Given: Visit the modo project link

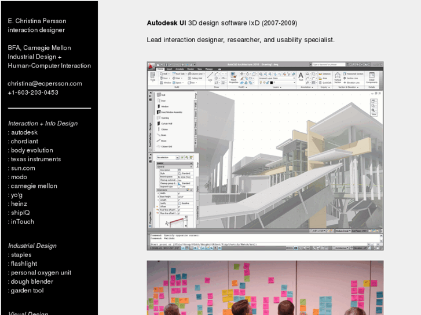Looking at the screenshot, I should [x=19, y=177].
